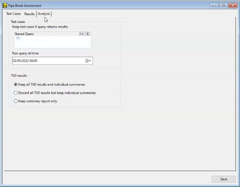Maximize the Pipe Break Assessment window
The height and width of the screenshot is (187, 240).
coord(223,6)
